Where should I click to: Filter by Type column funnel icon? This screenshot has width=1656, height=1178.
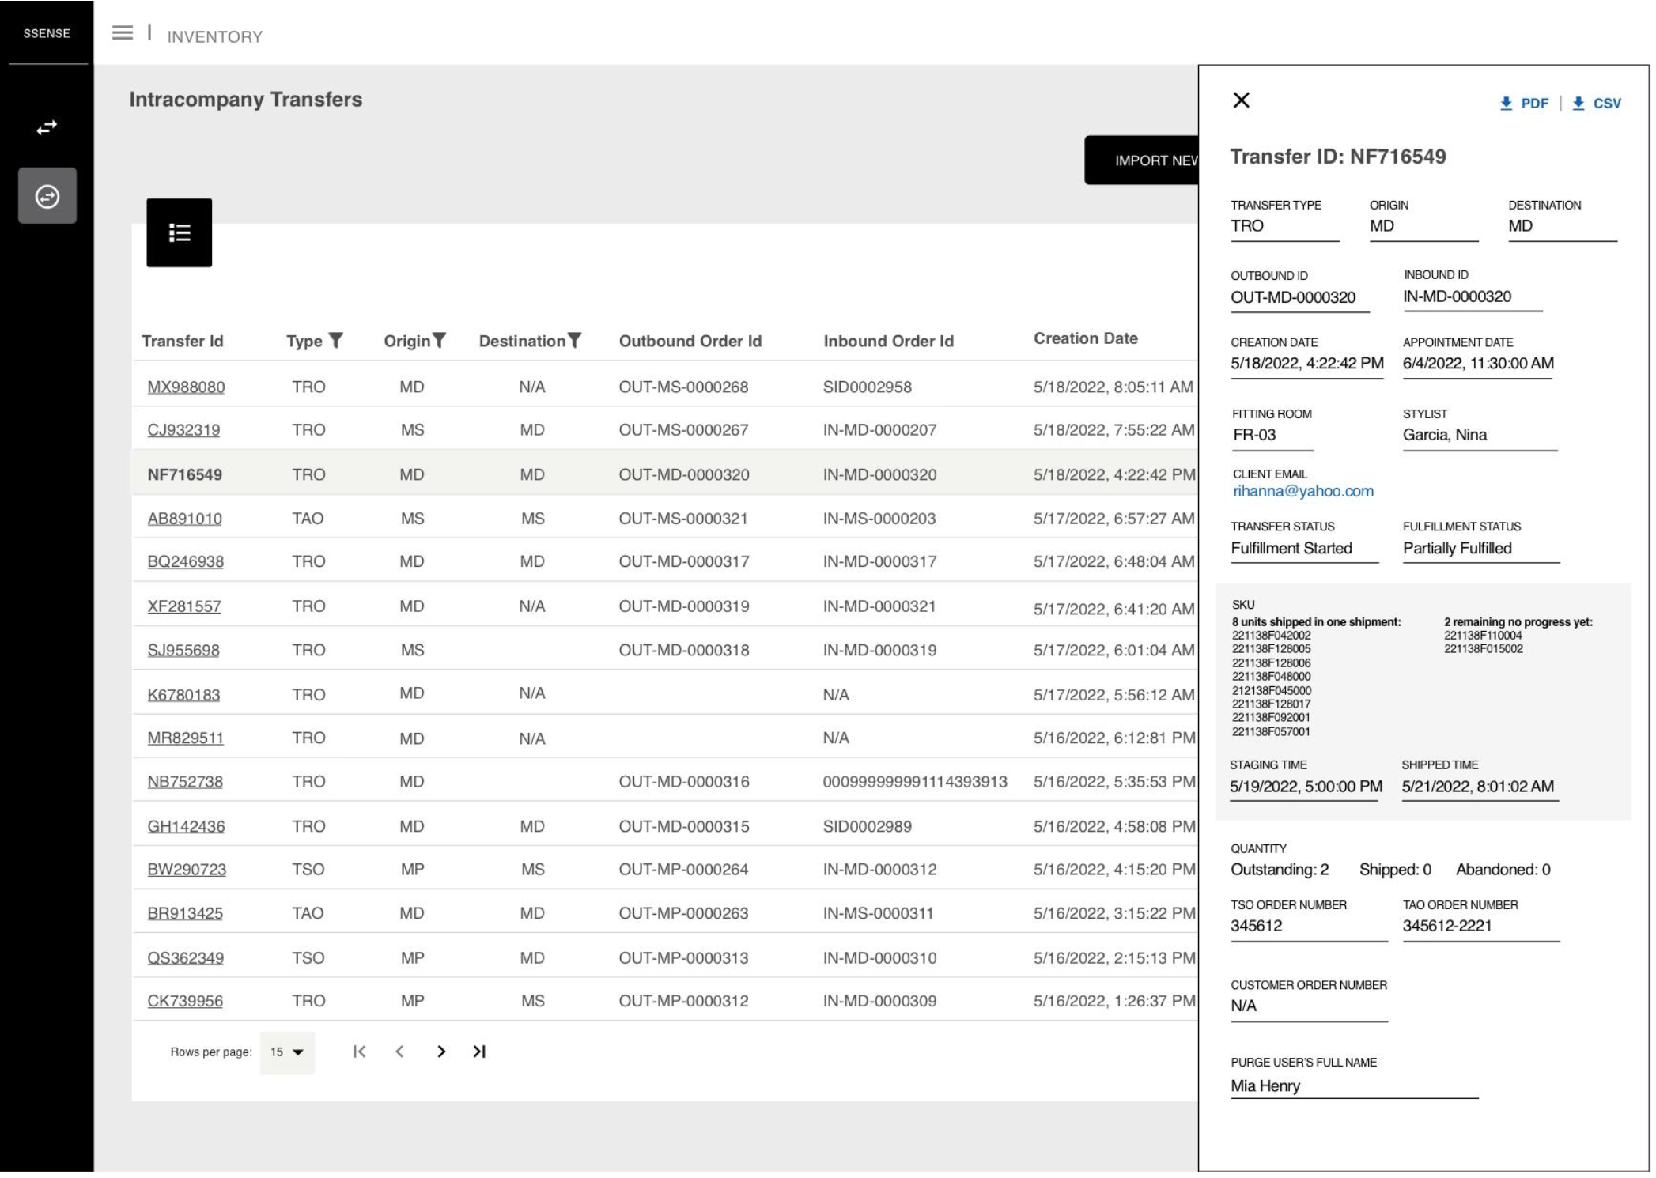click(x=336, y=341)
